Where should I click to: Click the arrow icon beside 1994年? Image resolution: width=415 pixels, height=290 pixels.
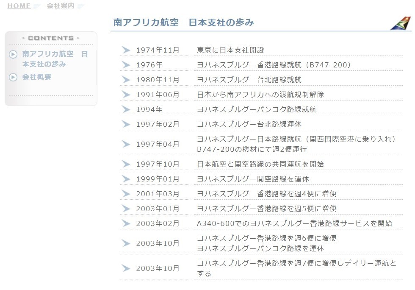click(x=126, y=109)
